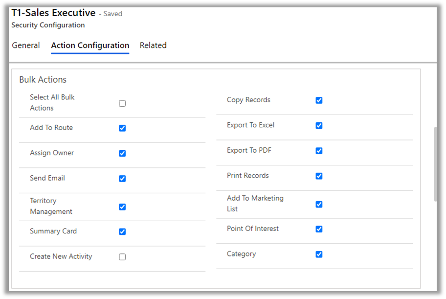Click the Bulk Actions section heading

(43, 80)
